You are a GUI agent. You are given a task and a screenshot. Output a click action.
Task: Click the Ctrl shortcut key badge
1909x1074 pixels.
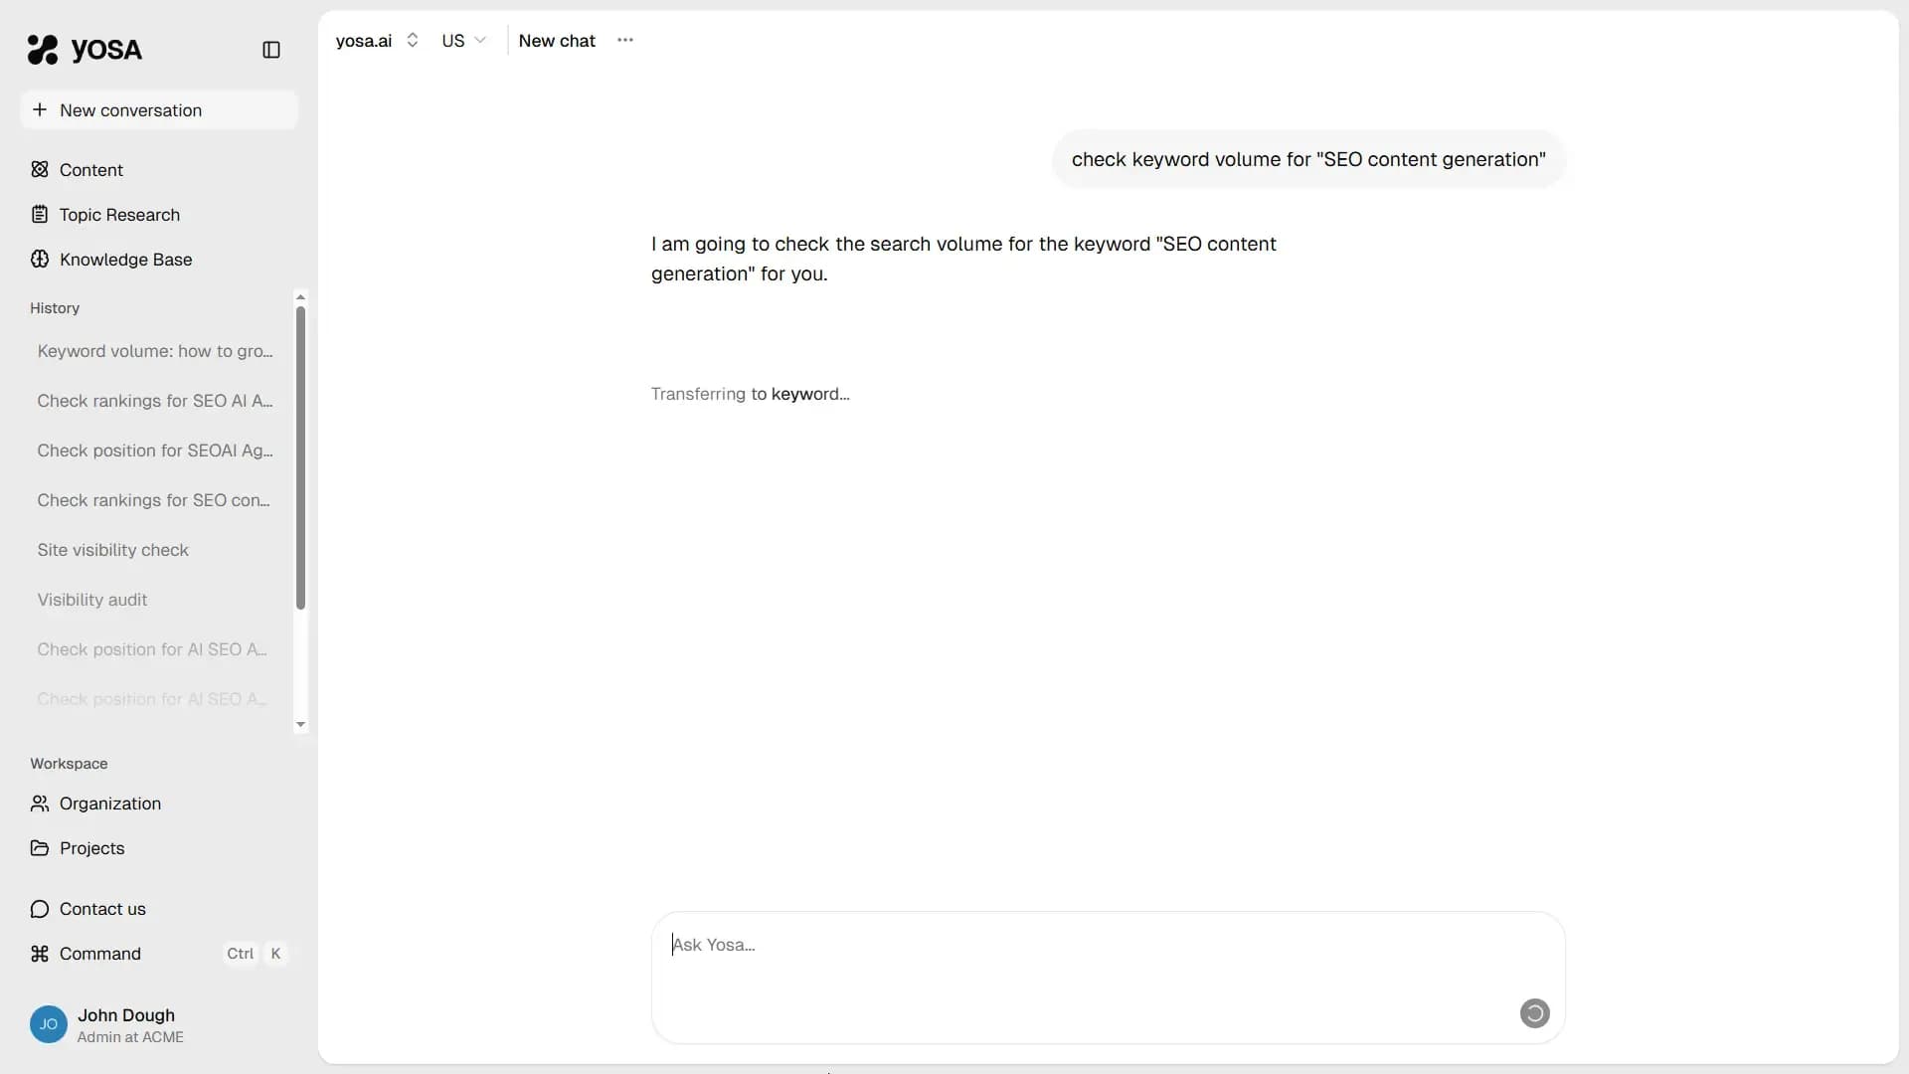click(x=240, y=953)
